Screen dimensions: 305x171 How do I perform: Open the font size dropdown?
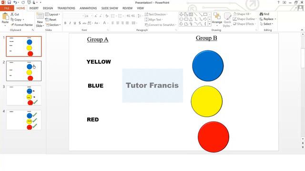pyautogui.click(x=91, y=16)
